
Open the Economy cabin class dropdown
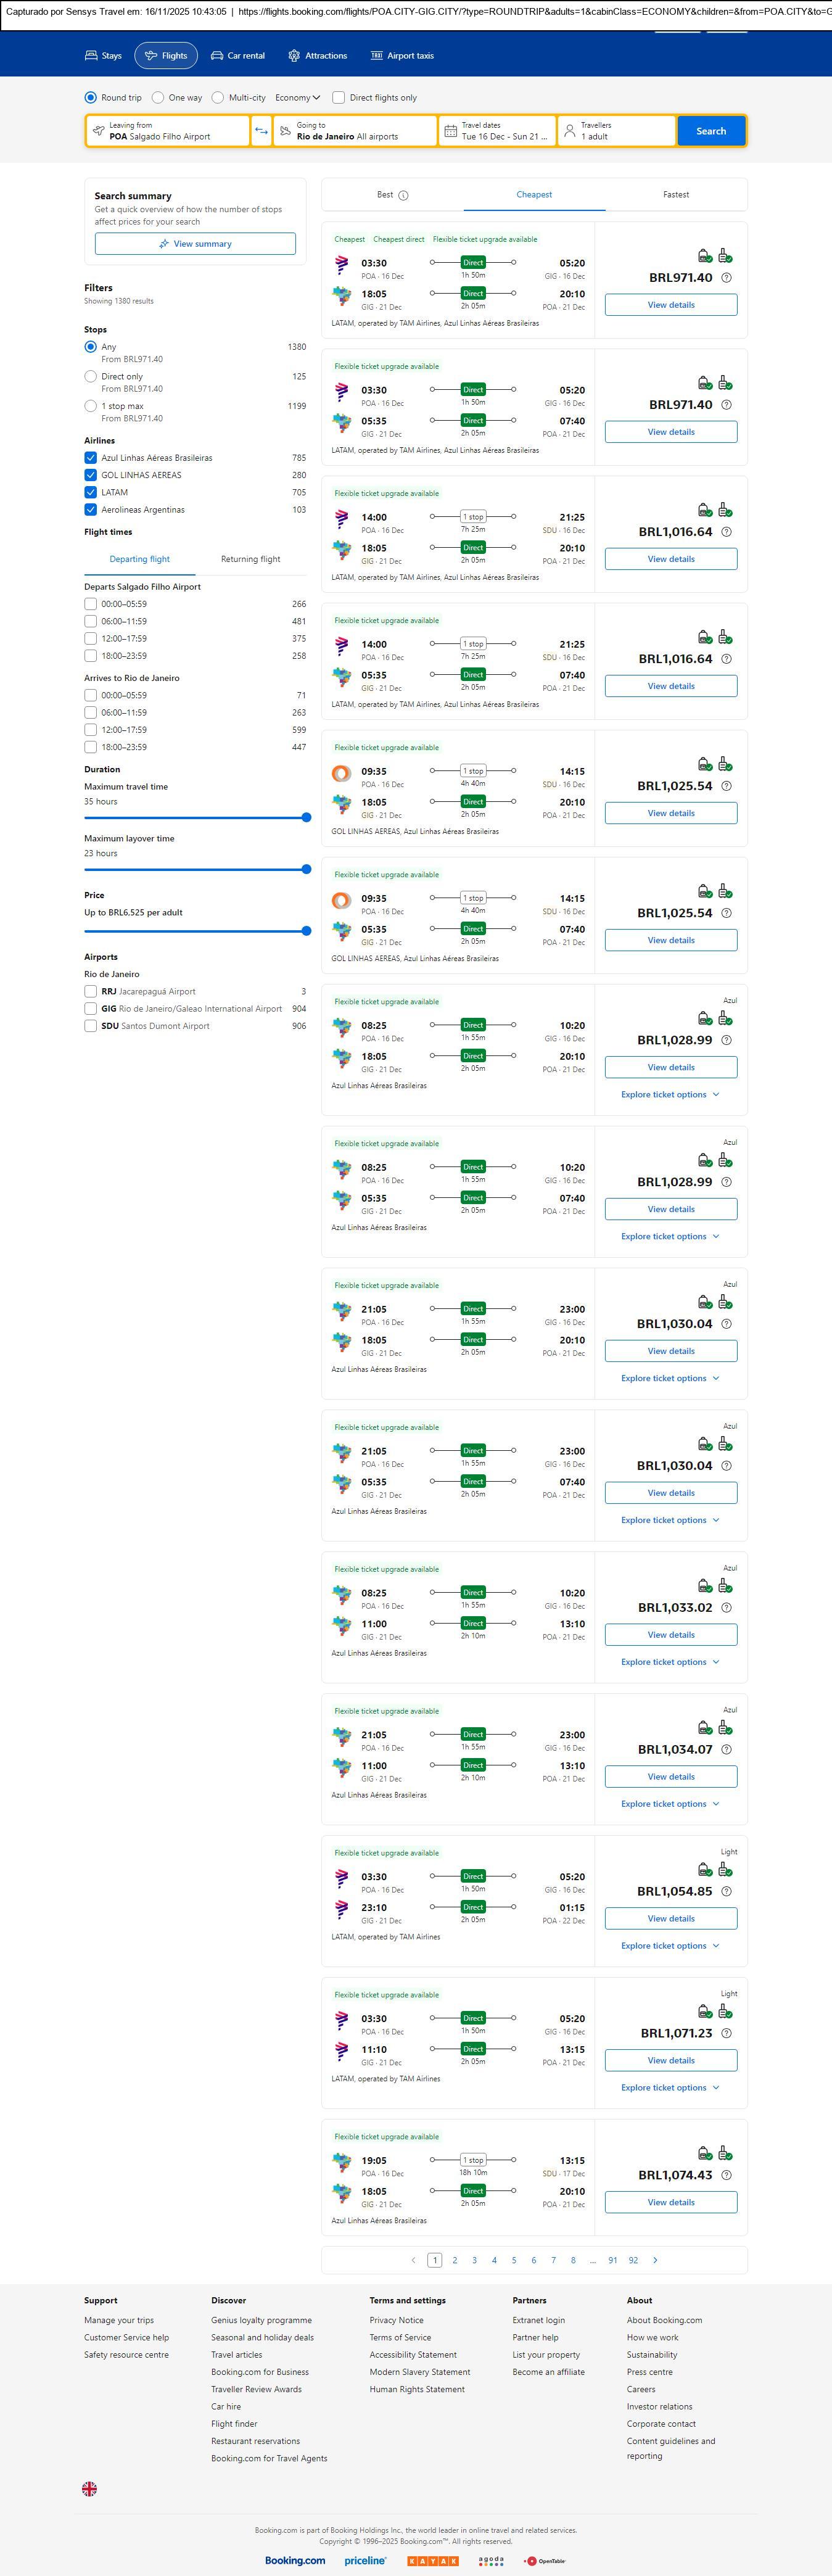[x=298, y=98]
